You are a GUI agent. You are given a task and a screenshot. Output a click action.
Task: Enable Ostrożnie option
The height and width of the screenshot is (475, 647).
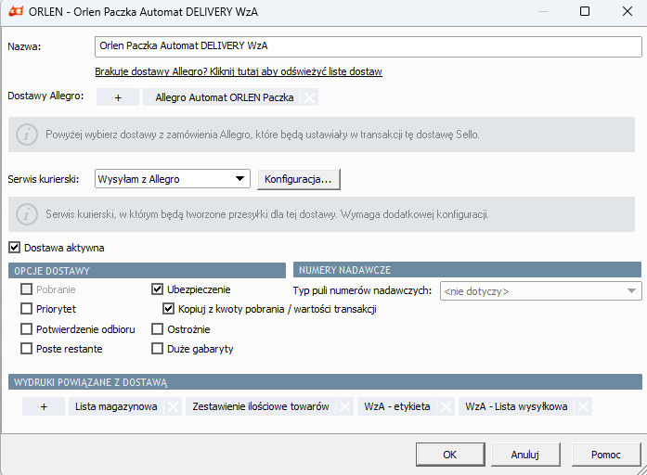157,329
